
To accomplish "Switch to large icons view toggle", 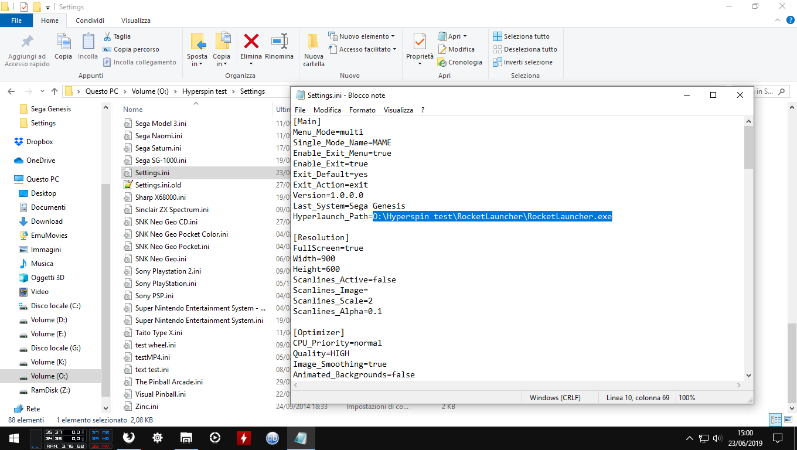I will (788, 420).
